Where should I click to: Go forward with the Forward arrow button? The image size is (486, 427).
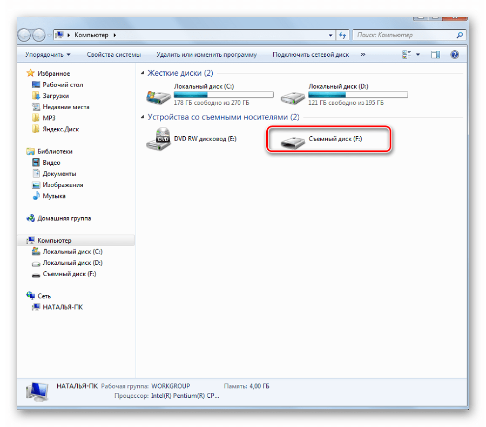pyautogui.click(x=39, y=35)
